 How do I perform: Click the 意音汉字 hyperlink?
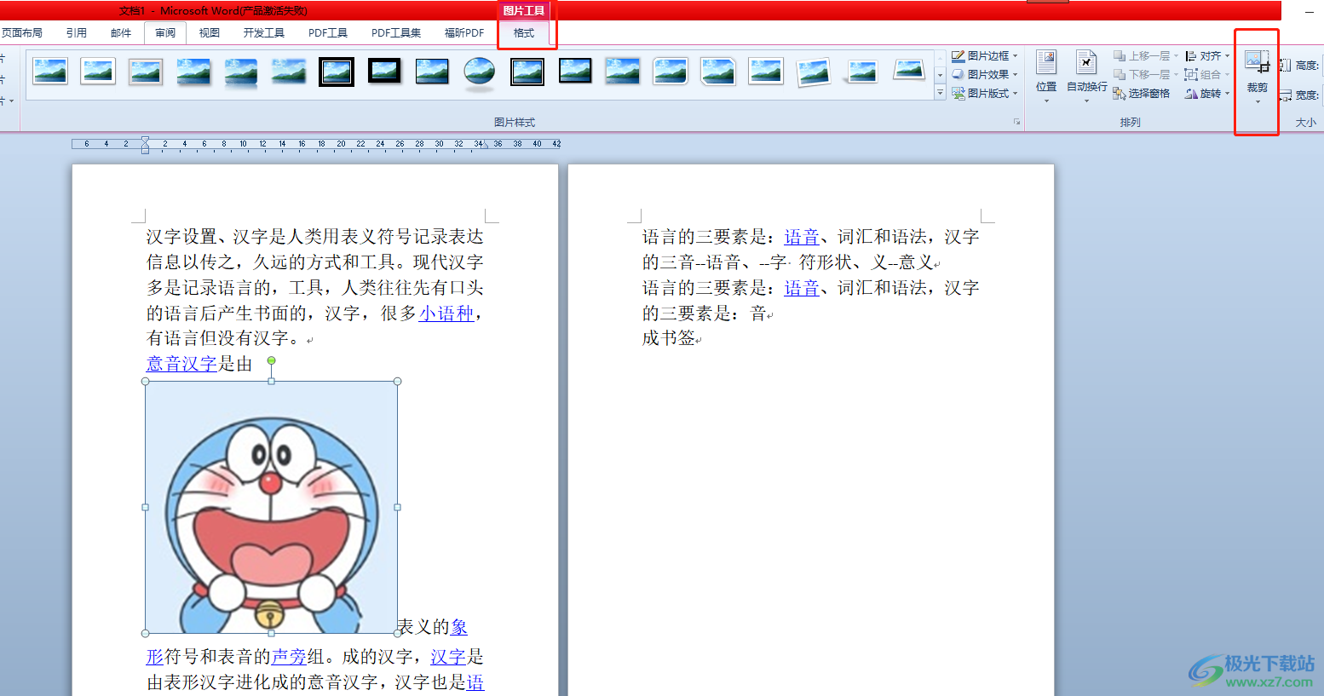(181, 364)
